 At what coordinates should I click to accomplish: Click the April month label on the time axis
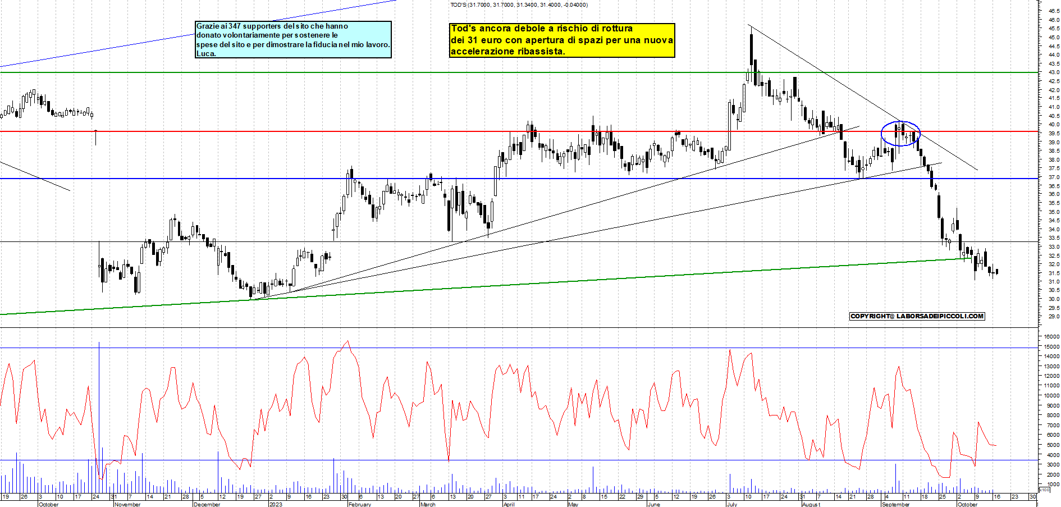coord(509,504)
